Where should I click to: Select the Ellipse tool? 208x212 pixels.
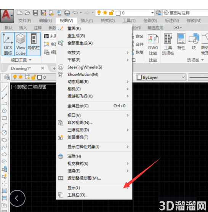tap(4, 154)
